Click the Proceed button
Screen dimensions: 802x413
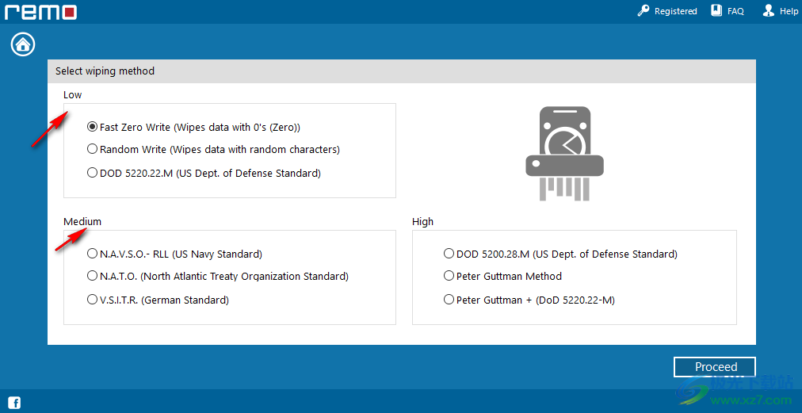pyautogui.click(x=715, y=367)
